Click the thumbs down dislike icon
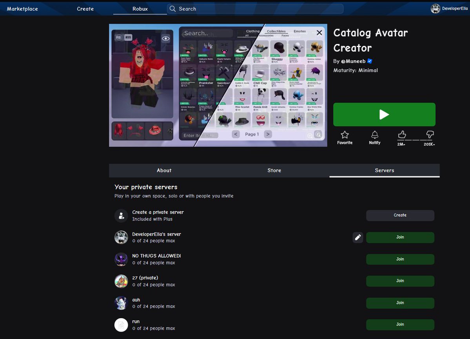470x339 pixels. coord(430,135)
